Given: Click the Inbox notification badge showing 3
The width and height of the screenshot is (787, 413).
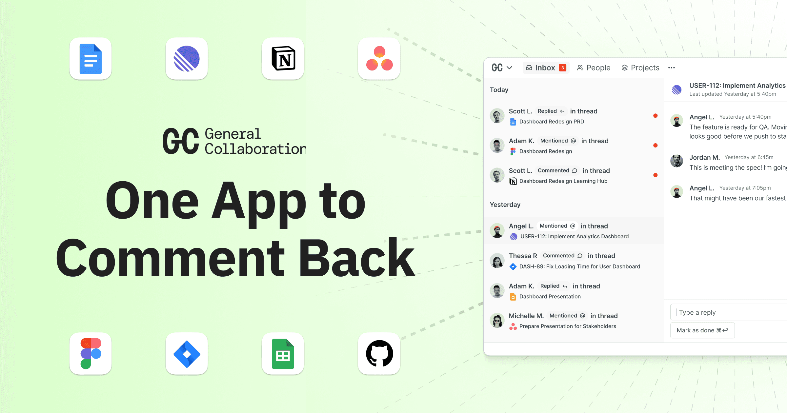Looking at the screenshot, I should point(562,68).
